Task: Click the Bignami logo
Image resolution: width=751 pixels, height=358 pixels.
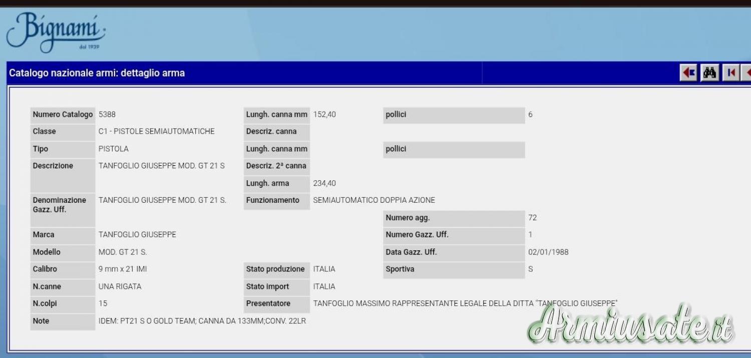Action: pyautogui.click(x=56, y=32)
